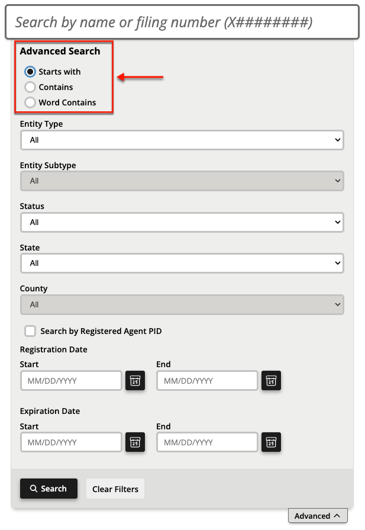The width and height of the screenshot is (365, 530).
Task: Open Registration Date End calendar picker
Action: point(271,381)
